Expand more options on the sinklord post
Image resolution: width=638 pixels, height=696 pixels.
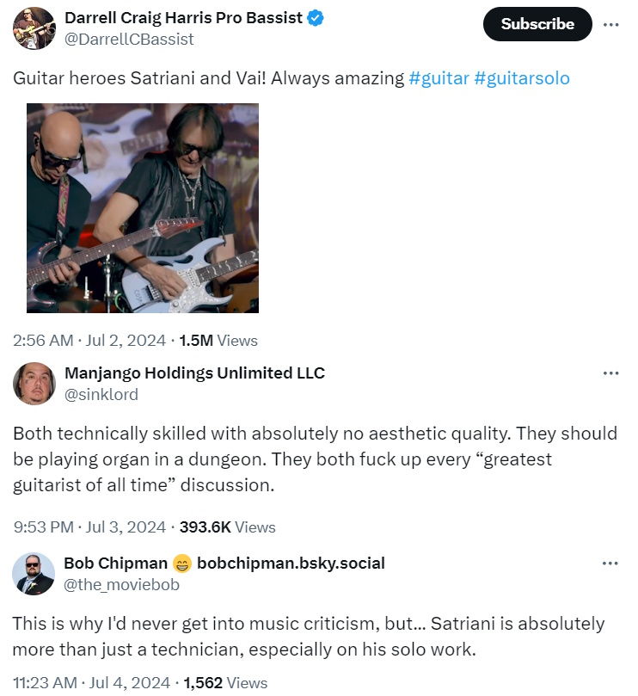pos(611,373)
